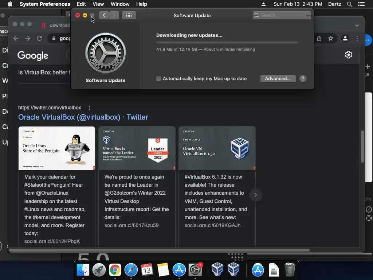Open link social.ora.cl/6012KPbgK

52,241
